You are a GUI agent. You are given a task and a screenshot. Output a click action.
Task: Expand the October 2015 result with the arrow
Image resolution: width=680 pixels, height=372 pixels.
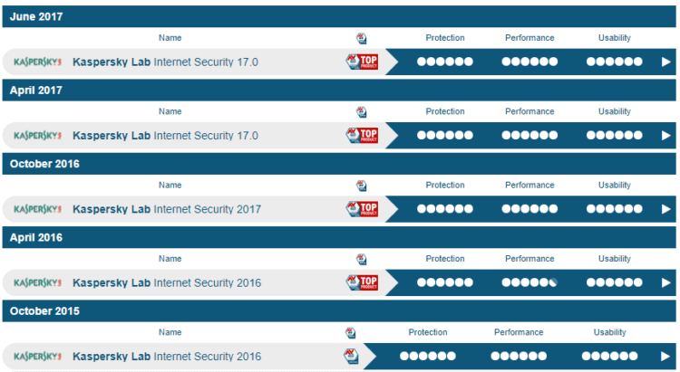tap(665, 357)
